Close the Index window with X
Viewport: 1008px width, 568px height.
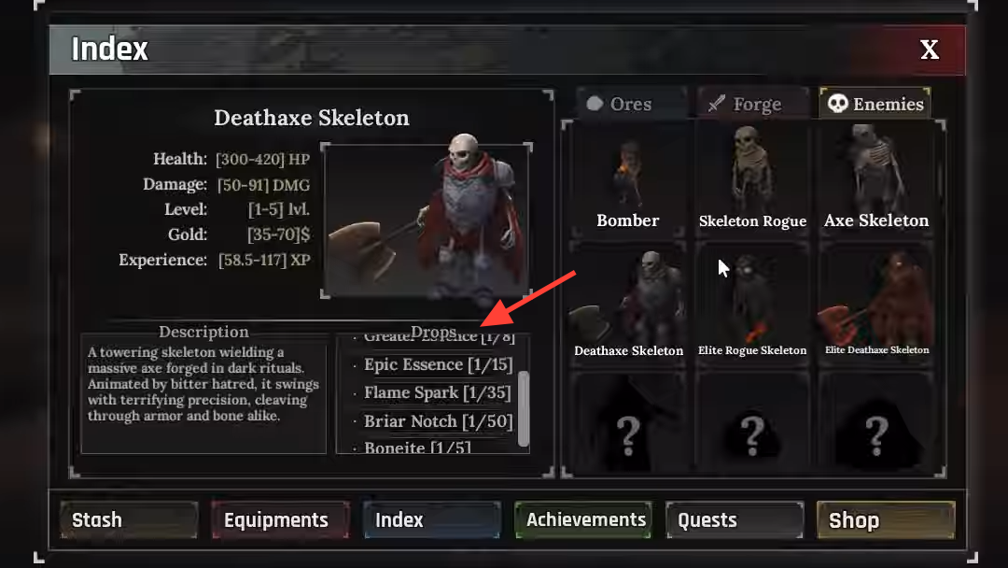coord(929,50)
